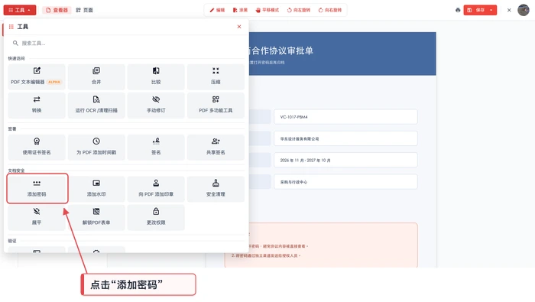Click the 合作协议审批单 document title
Image resolution: width=535 pixels, height=302 pixels.
pos(282,51)
